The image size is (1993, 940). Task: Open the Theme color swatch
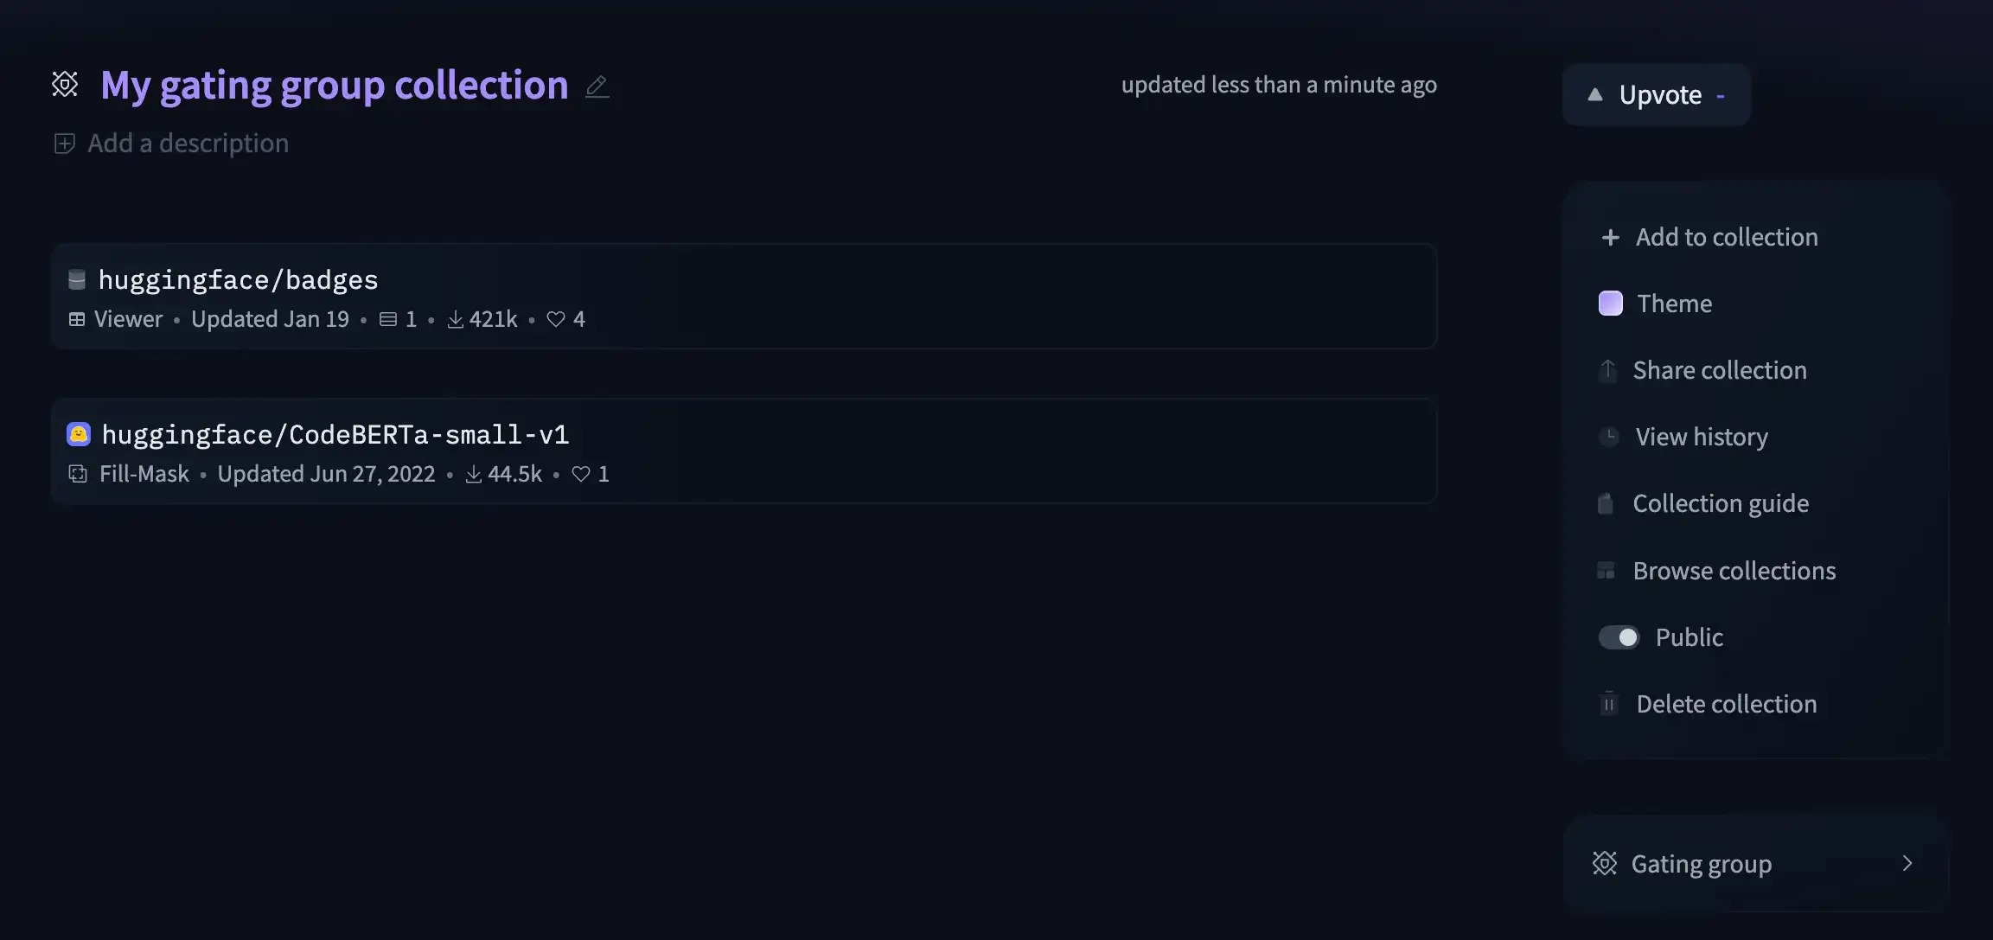click(x=1610, y=304)
